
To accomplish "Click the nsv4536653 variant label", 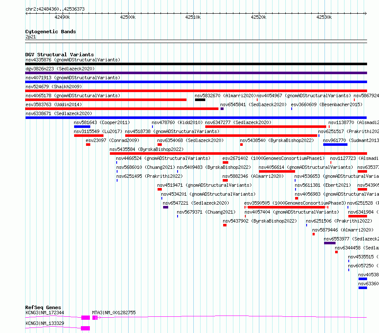I will click(337, 176).
